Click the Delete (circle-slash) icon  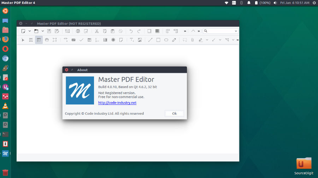121,31
